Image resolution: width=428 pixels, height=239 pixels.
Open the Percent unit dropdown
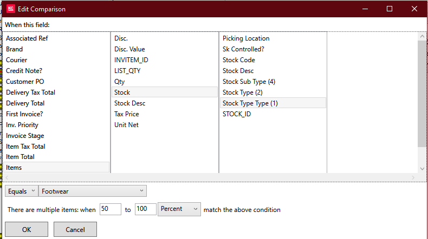point(179,209)
